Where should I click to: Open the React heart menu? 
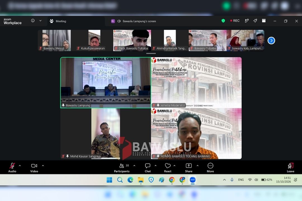[x=168, y=167]
